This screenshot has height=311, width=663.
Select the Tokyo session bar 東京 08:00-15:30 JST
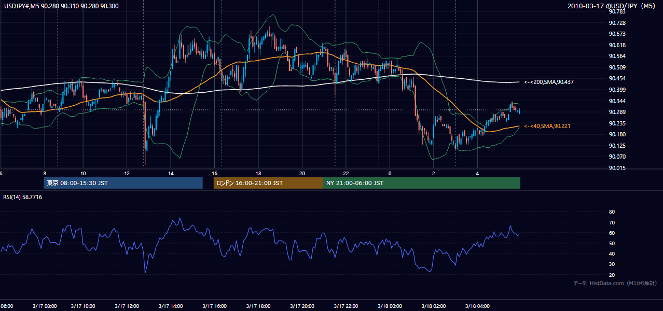[123, 183]
